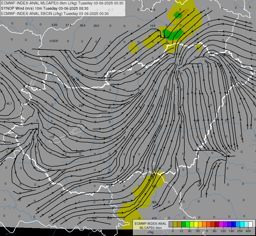Screen dimensions: 256x236
Task: Click legend tick label 90
Action: (x=214, y=231)
